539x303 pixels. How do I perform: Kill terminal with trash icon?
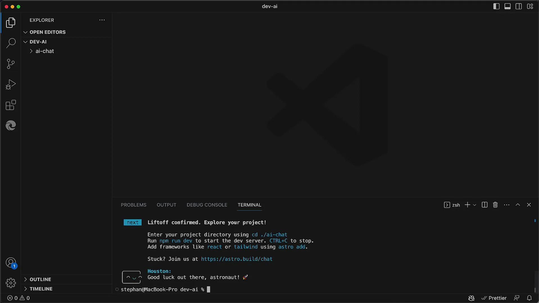click(495, 205)
